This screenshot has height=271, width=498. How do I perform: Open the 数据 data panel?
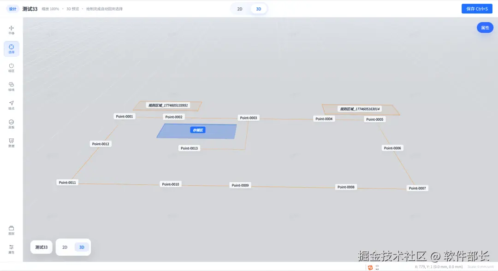click(x=12, y=142)
